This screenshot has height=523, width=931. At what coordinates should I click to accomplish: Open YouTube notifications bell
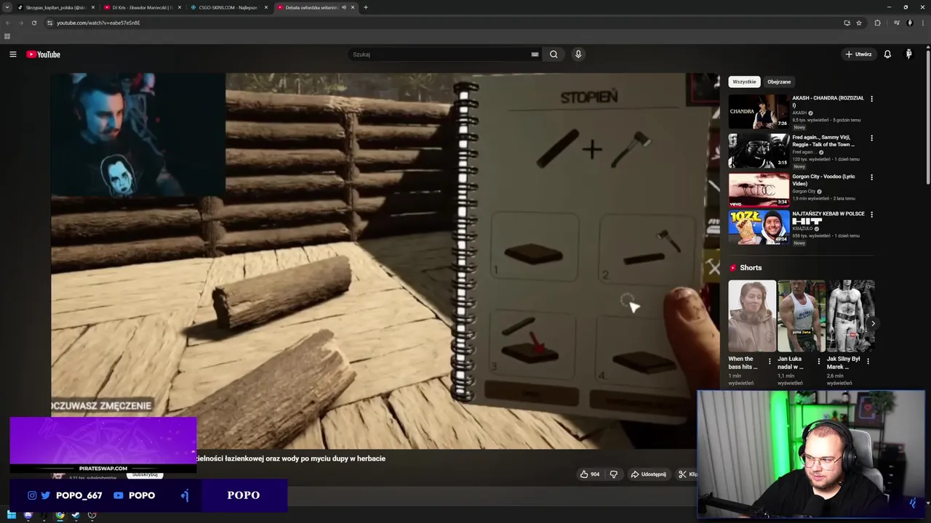[887, 54]
